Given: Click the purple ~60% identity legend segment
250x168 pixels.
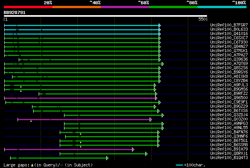Looking at the screenshot, I should pos(125,7).
